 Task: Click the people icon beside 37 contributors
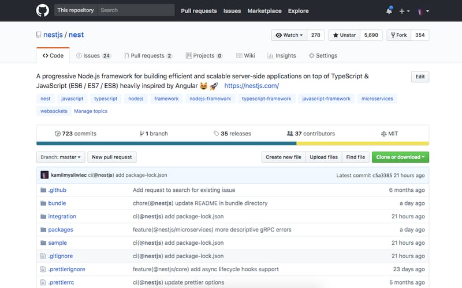point(290,134)
